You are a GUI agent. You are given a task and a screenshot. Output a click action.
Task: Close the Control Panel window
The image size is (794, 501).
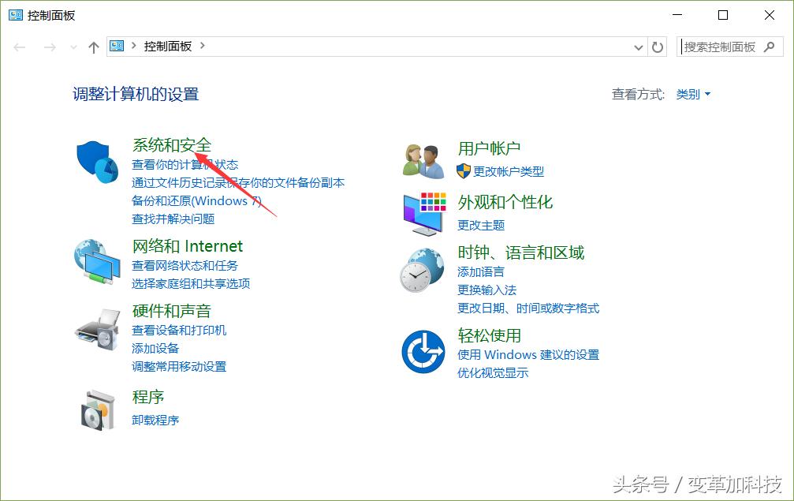tap(770, 15)
